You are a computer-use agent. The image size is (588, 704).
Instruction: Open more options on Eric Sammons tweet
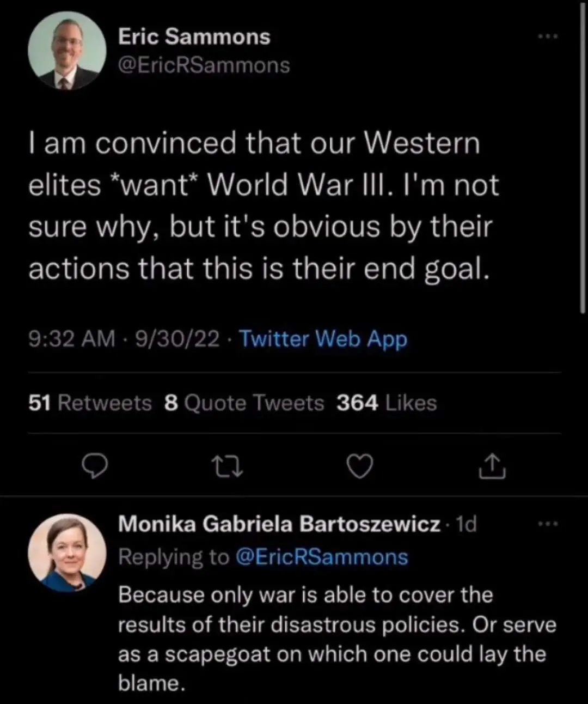coord(548,37)
